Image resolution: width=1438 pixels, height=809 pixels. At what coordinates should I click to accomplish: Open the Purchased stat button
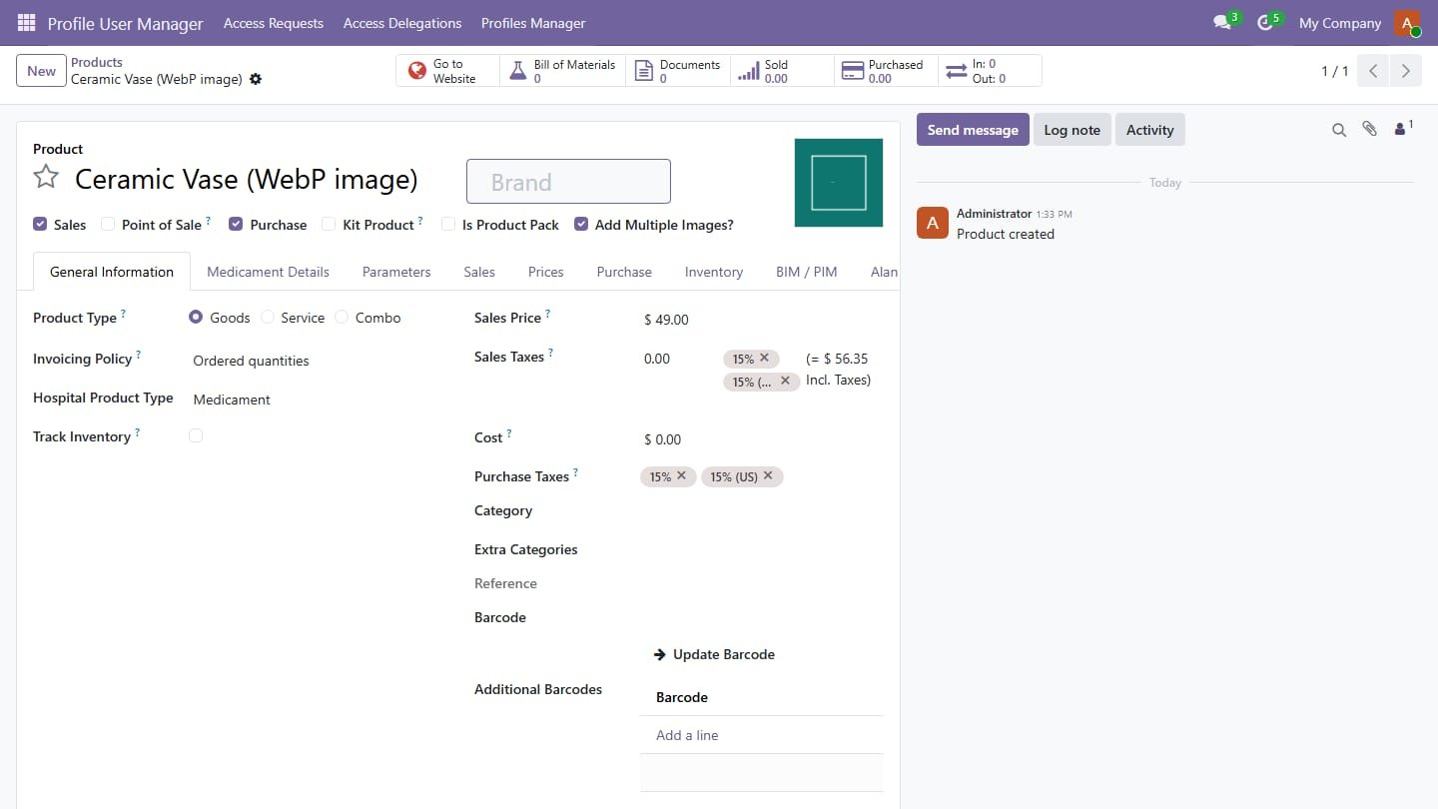886,71
